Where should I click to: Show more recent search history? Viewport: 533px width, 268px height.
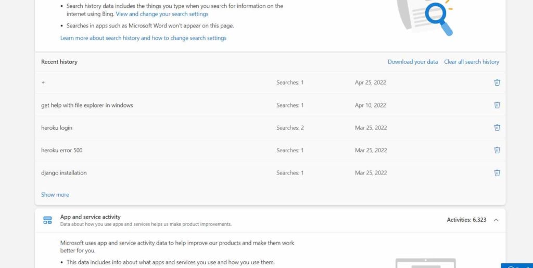pyautogui.click(x=55, y=195)
